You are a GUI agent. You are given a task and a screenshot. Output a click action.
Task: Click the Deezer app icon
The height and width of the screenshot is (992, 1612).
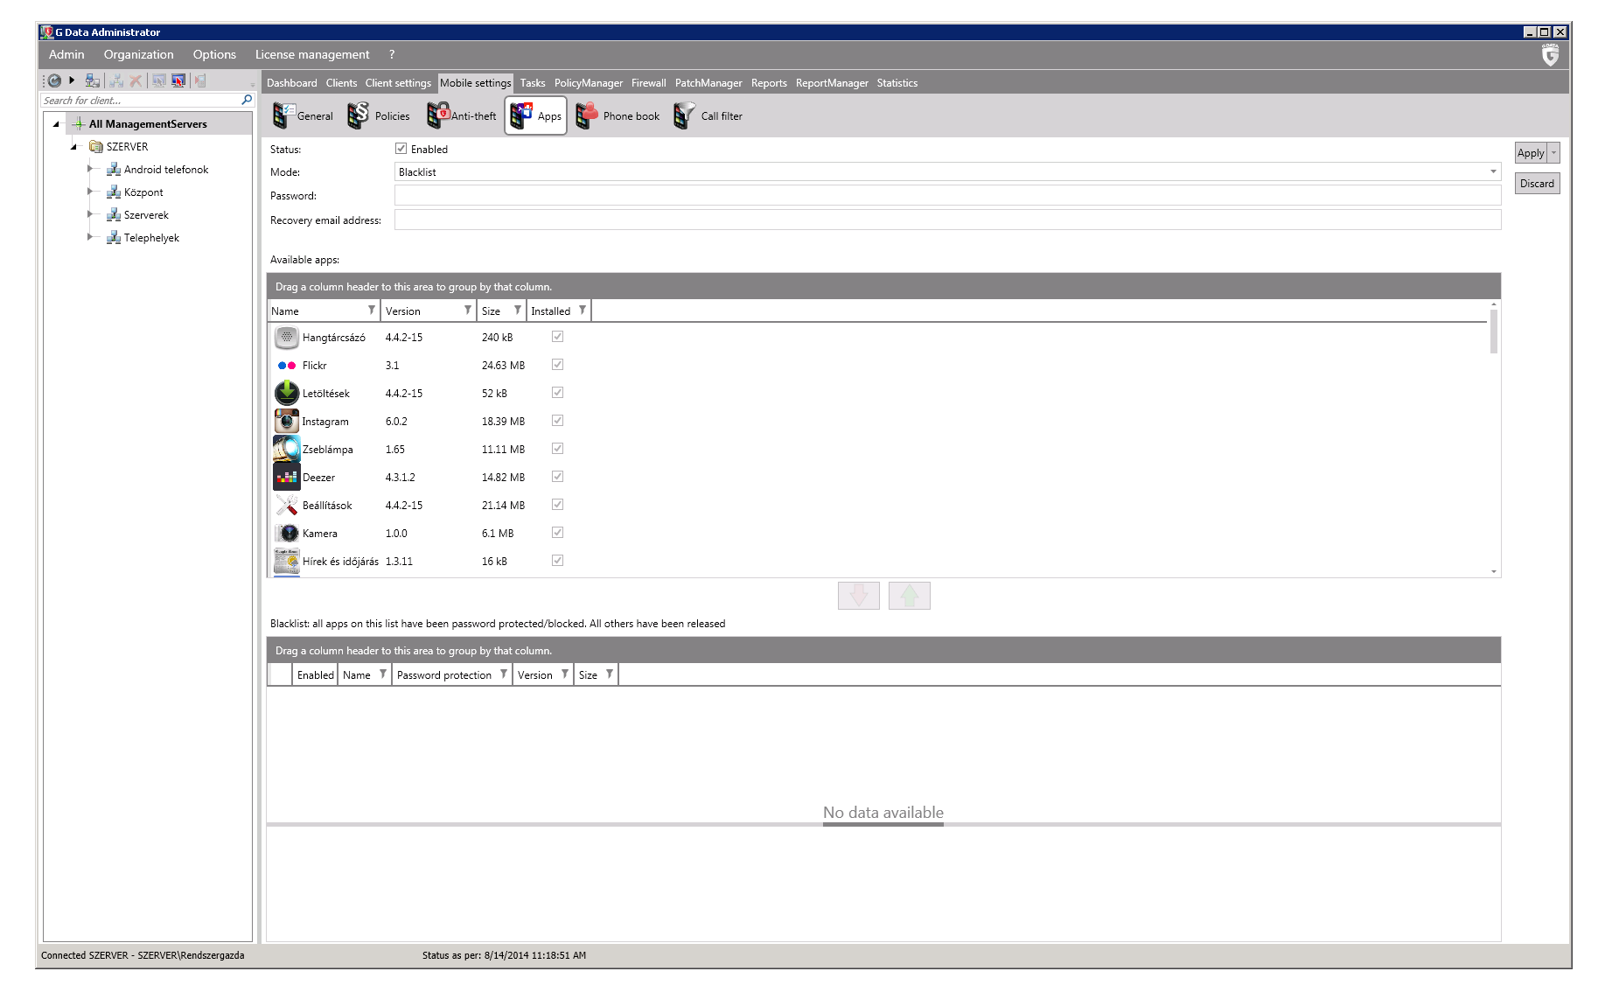pyautogui.click(x=286, y=477)
